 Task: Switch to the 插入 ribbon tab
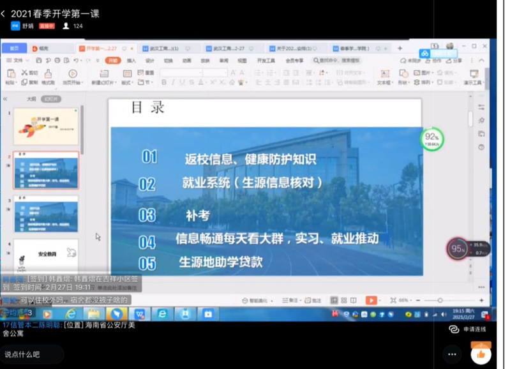click(131, 61)
